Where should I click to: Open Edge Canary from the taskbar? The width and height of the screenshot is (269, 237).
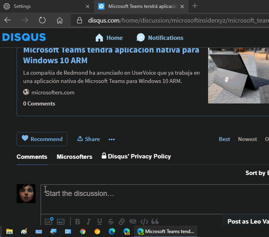tap(127, 231)
